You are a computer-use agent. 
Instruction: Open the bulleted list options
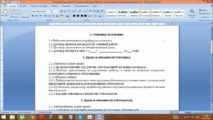(x=75, y=11)
